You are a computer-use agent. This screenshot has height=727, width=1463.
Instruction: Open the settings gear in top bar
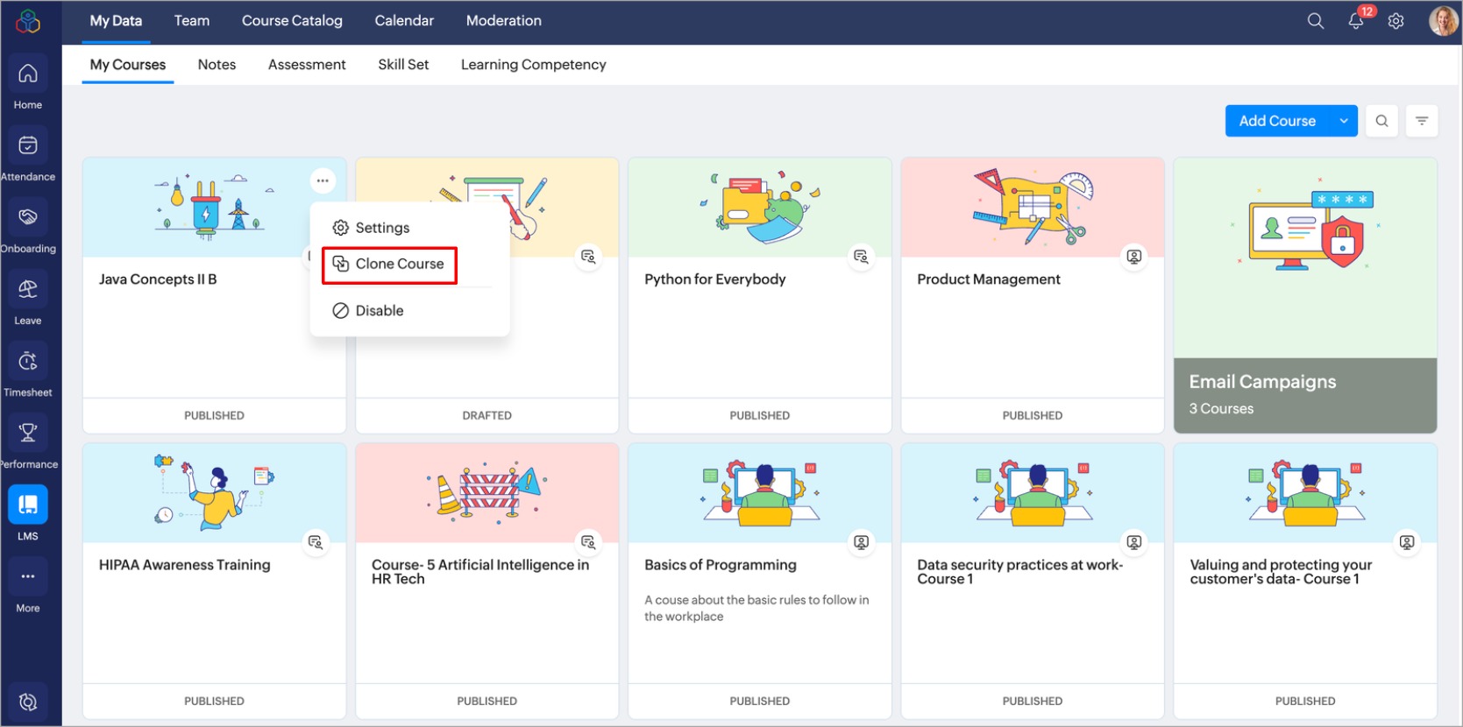[x=1396, y=21]
